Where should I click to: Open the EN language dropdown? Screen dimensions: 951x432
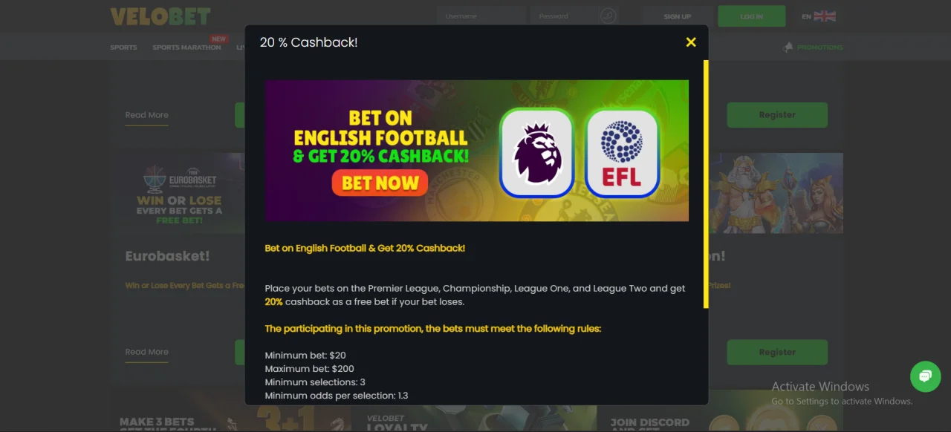pos(819,16)
